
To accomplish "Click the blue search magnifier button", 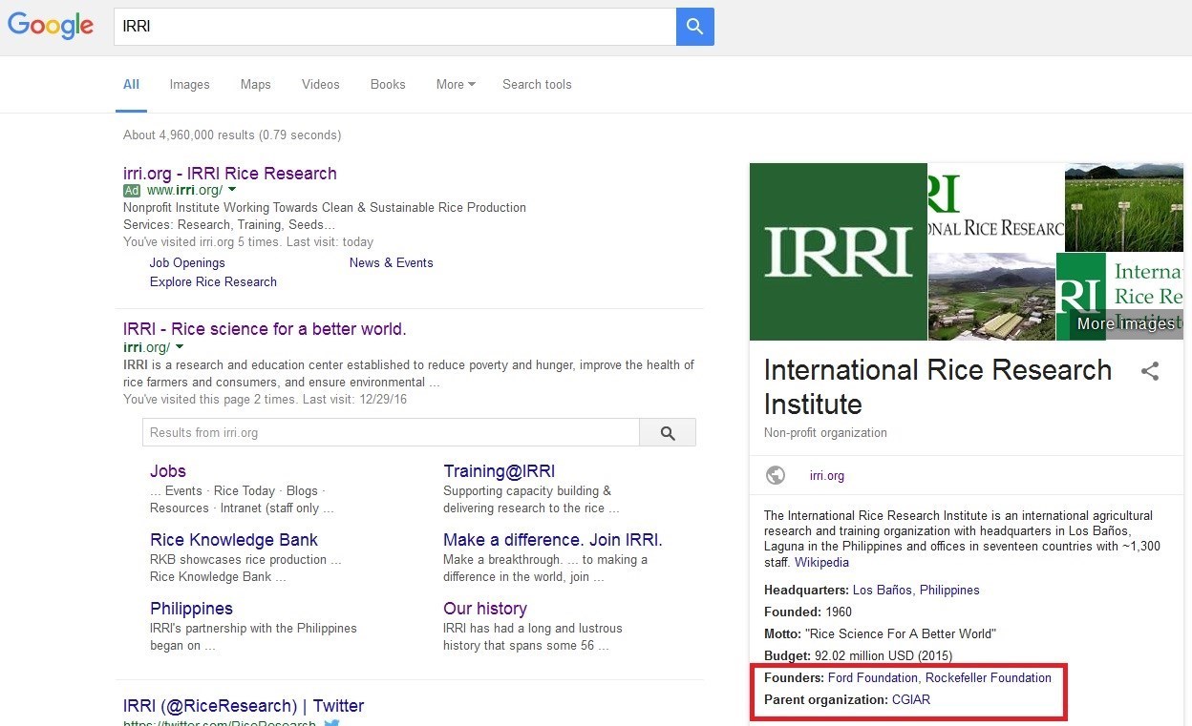I will [694, 27].
